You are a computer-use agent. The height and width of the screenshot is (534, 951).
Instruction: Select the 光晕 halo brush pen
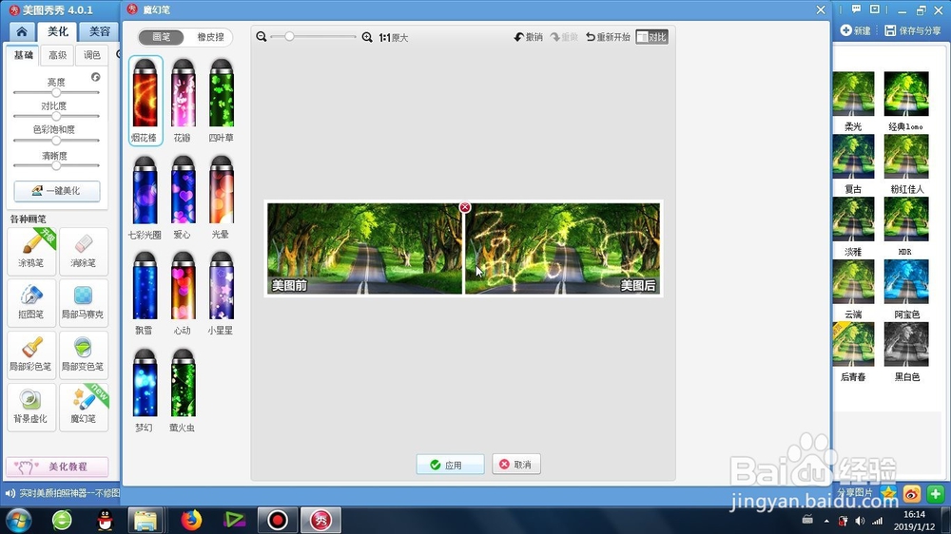pyautogui.click(x=221, y=198)
